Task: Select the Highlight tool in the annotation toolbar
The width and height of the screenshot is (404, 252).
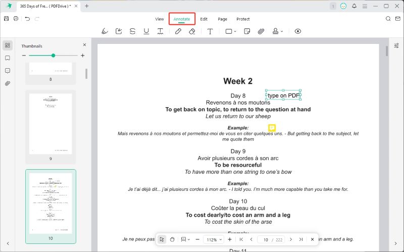Action: click(x=105, y=31)
